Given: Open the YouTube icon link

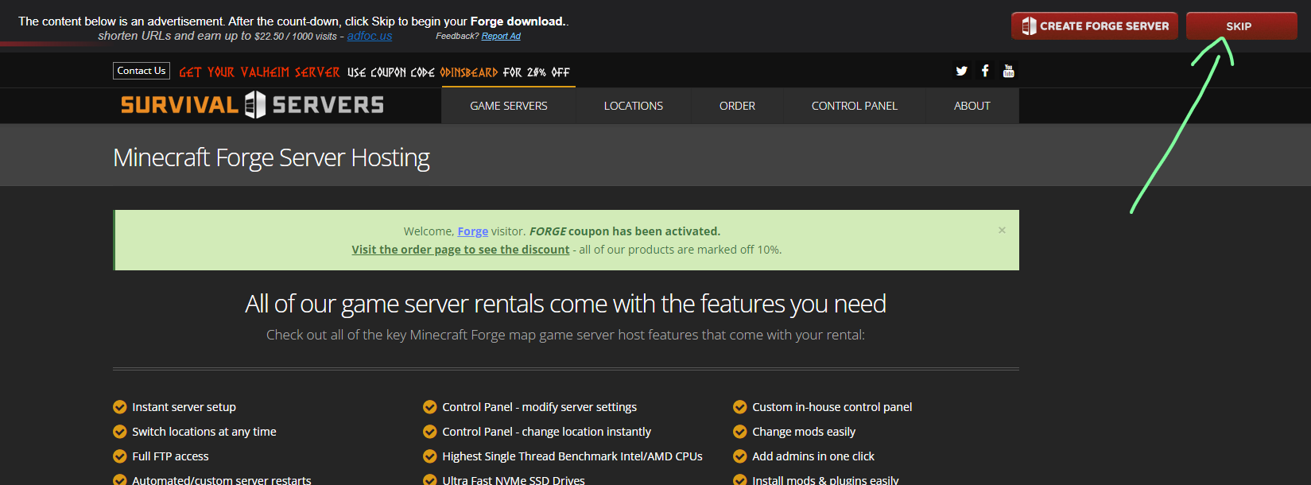Looking at the screenshot, I should [x=1009, y=71].
